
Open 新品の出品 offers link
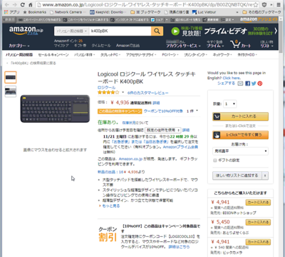click(110, 172)
